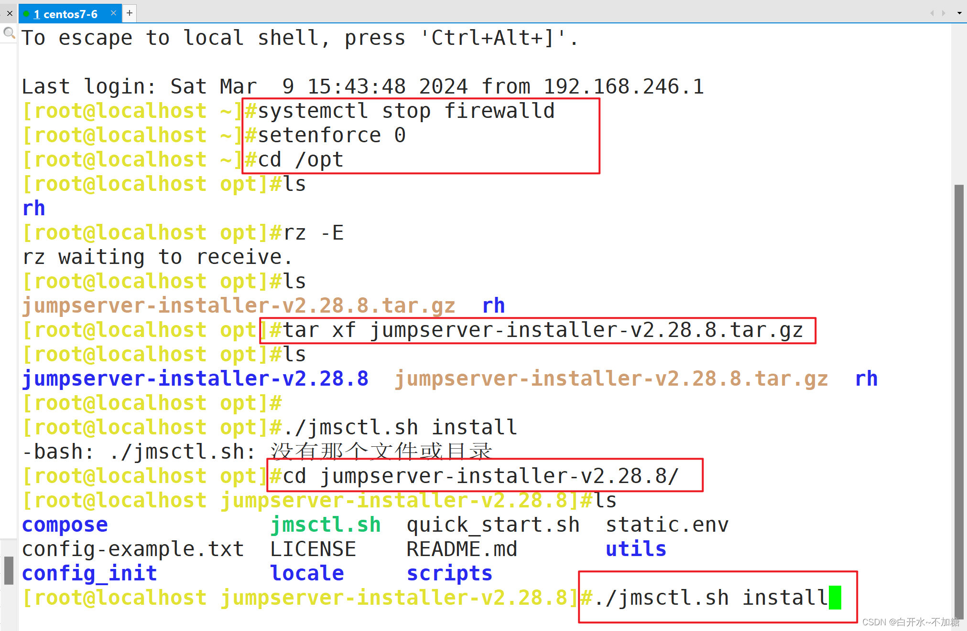Click the 'cd jumpserver-installer-v2.28.8/' command
967x631 pixels.
tap(481, 476)
